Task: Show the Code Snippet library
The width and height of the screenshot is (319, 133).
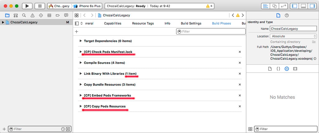Action: click(x=278, y=69)
